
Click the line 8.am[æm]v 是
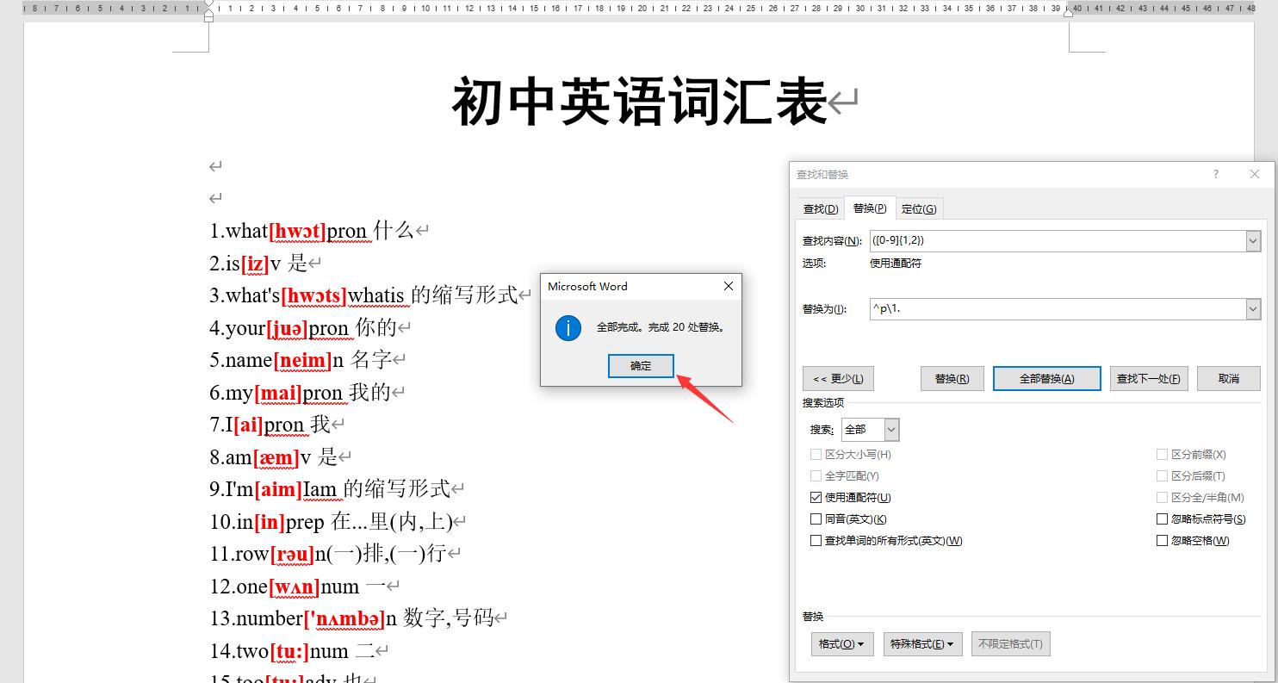coord(274,456)
